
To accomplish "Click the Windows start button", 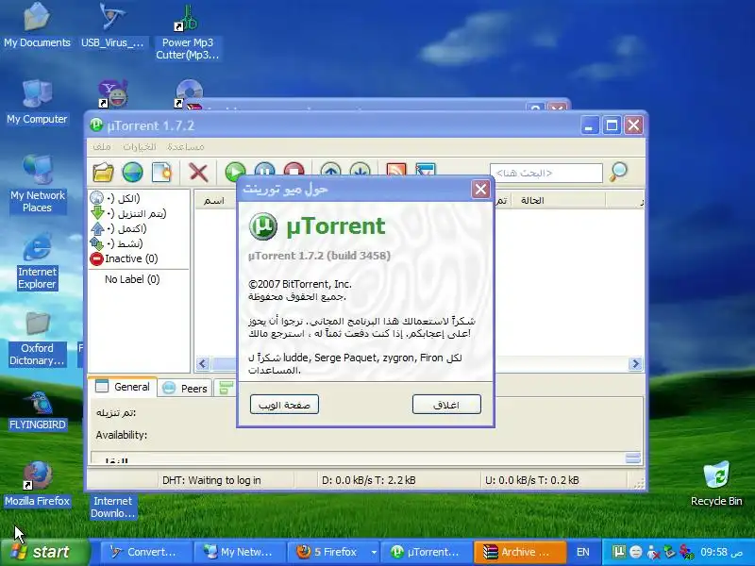I will (44, 552).
